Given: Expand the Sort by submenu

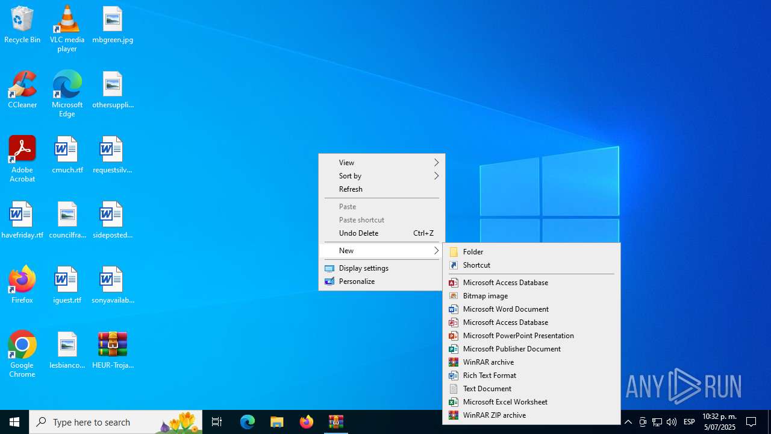Looking at the screenshot, I should click(382, 176).
